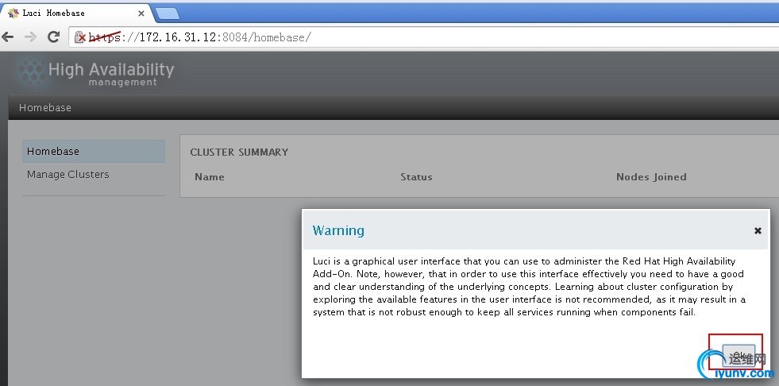Click the Luci Homebase tab favicon
The height and width of the screenshot is (386, 779).
point(13,14)
